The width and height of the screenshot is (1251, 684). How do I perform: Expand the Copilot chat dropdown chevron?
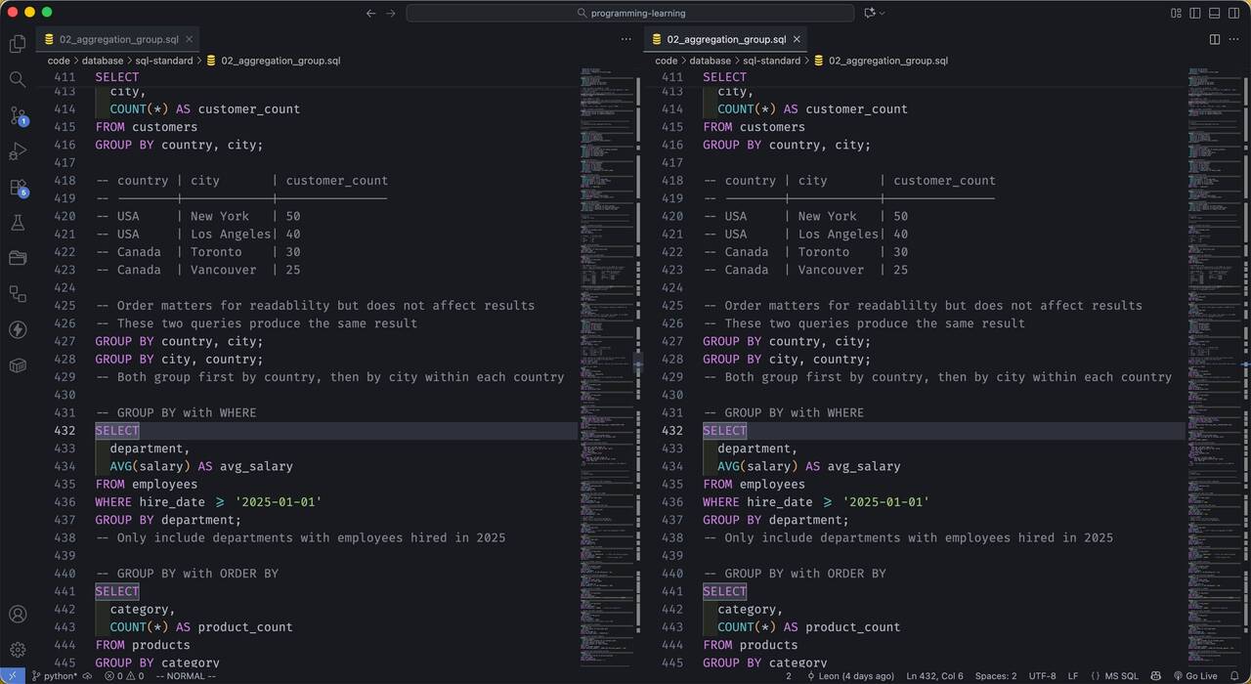(x=883, y=13)
